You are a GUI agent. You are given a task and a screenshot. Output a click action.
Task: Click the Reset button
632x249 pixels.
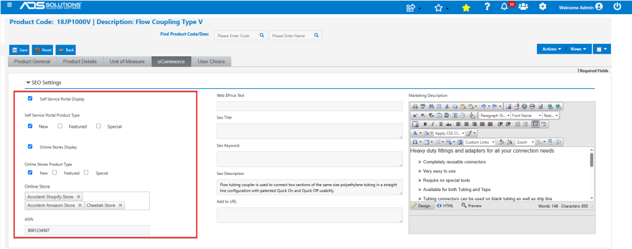pyautogui.click(x=43, y=49)
